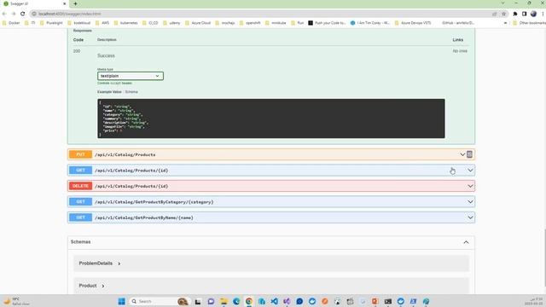Click the taskbar clock and date
The width and height of the screenshot is (546, 307).
click(534, 301)
